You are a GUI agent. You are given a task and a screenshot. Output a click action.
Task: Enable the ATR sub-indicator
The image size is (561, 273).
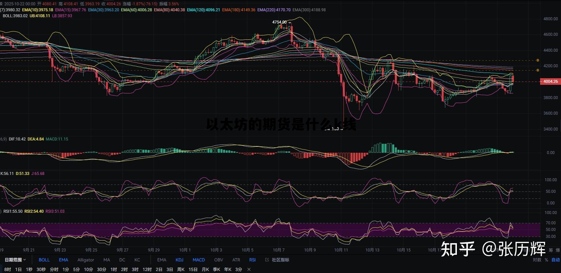click(236, 260)
